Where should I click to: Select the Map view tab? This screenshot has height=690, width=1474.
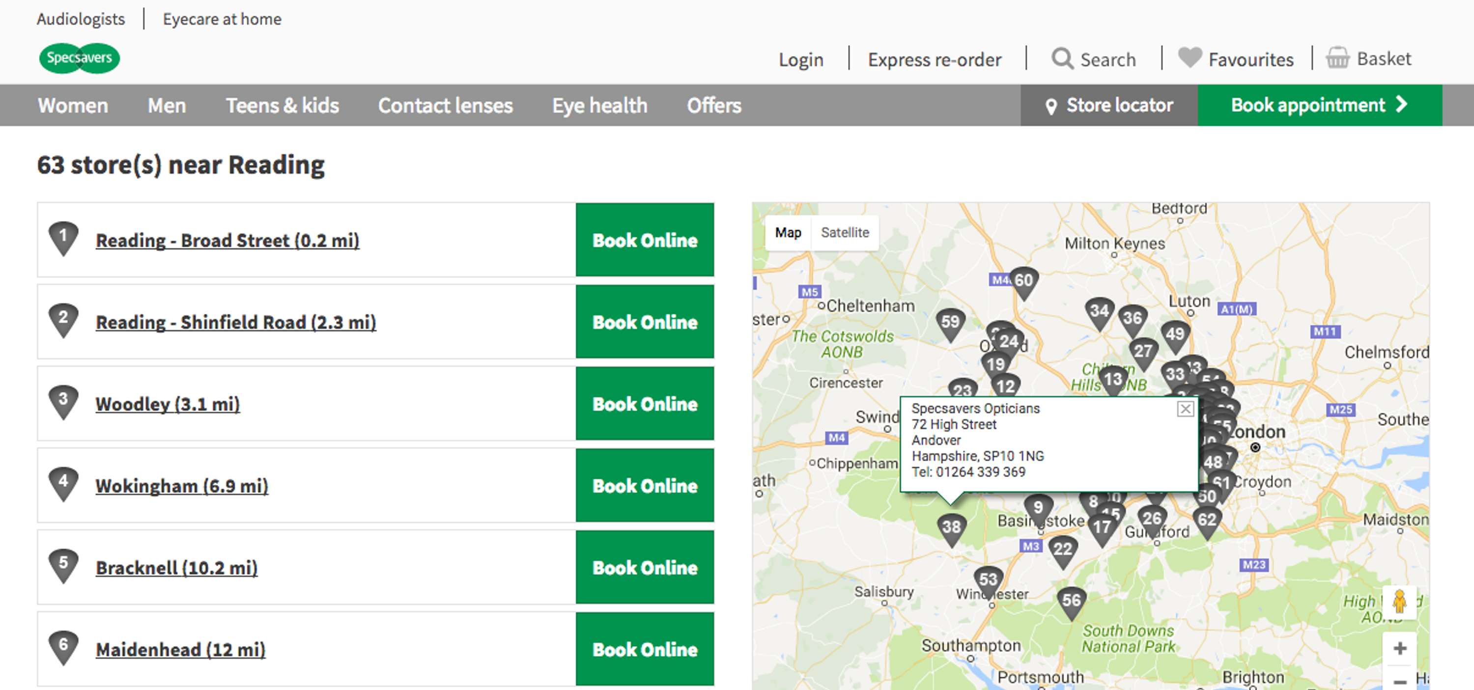(788, 232)
